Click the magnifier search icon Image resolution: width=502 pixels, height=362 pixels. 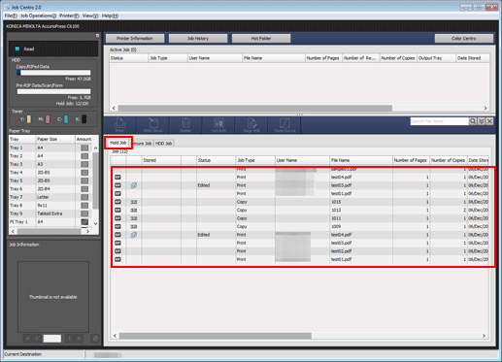(x=473, y=121)
